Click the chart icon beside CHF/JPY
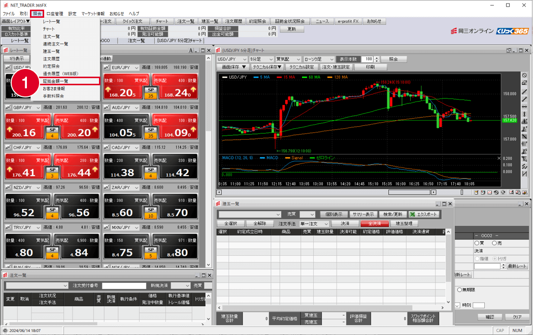Screen dimensions: 533x335 (x=8, y=148)
